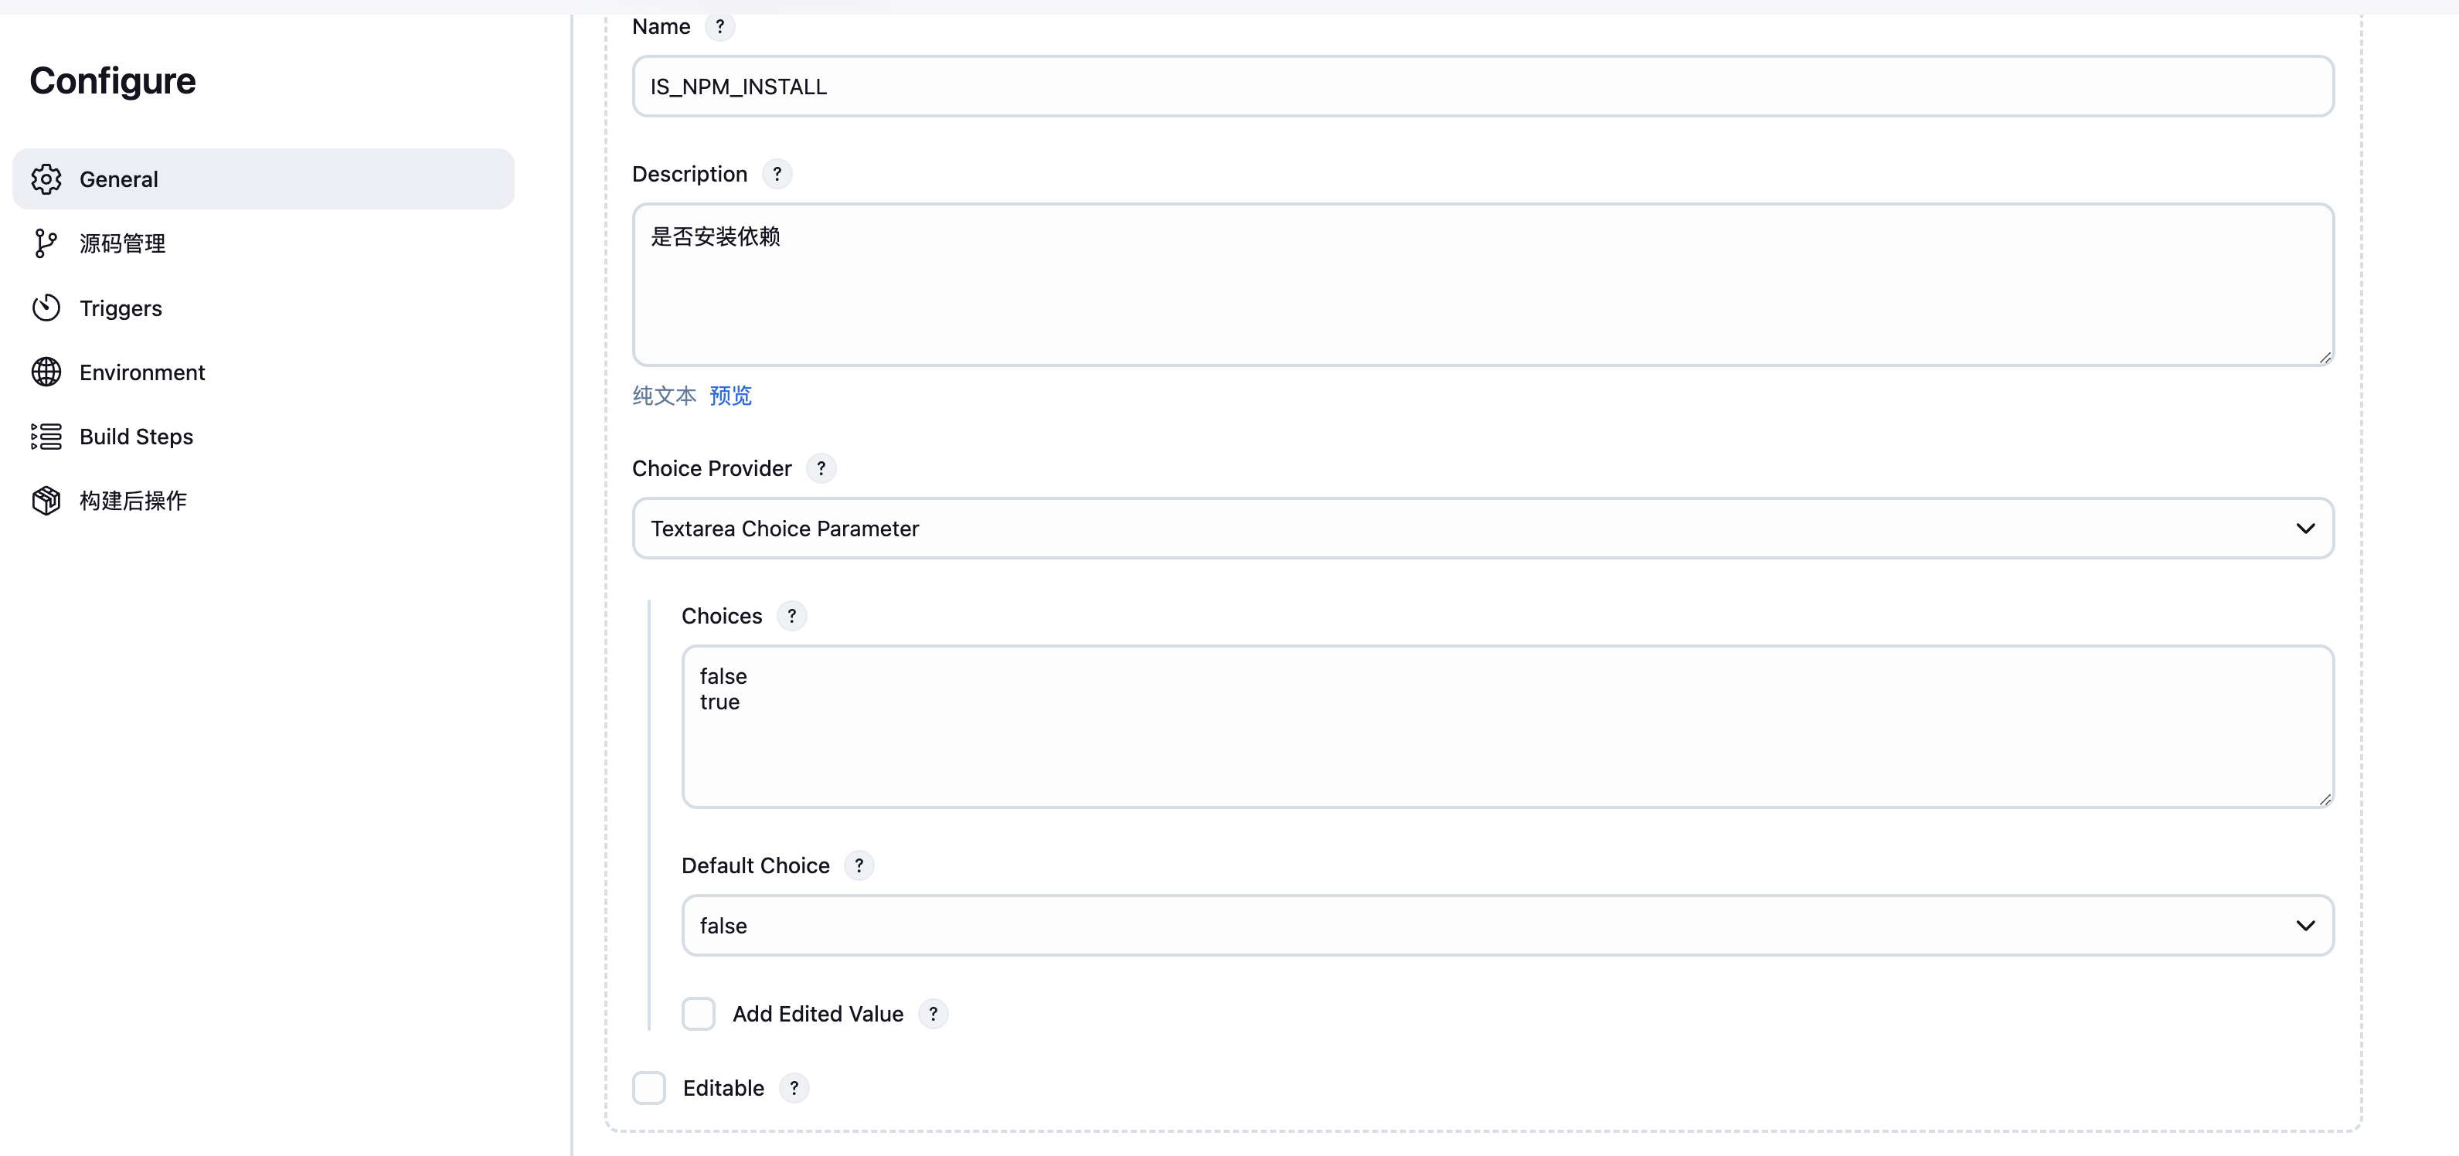Click the source code management branch icon
The image size is (2459, 1156).
(46, 243)
